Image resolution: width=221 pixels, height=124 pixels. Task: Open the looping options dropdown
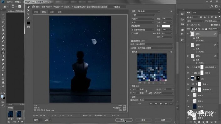click(156, 100)
